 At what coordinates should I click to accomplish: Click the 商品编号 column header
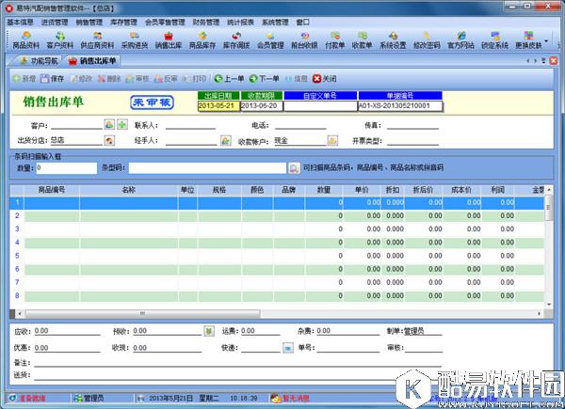pos(52,190)
